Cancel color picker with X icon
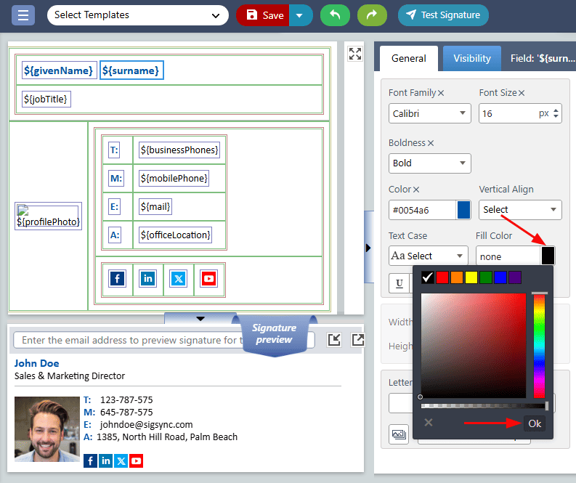The width and height of the screenshot is (576, 483). coord(429,422)
